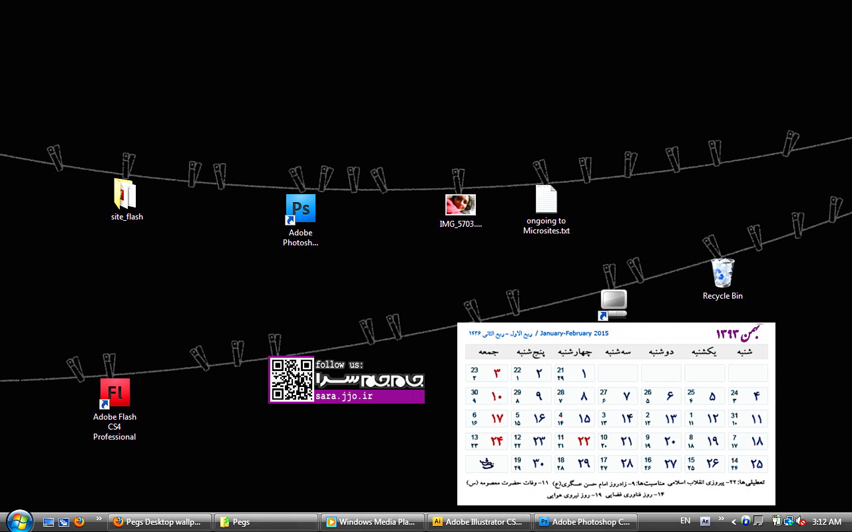Click the power/battery tray icon
The height and width of the screenshot is (532, 852).
pyautogui.click(x=777, y=521)
